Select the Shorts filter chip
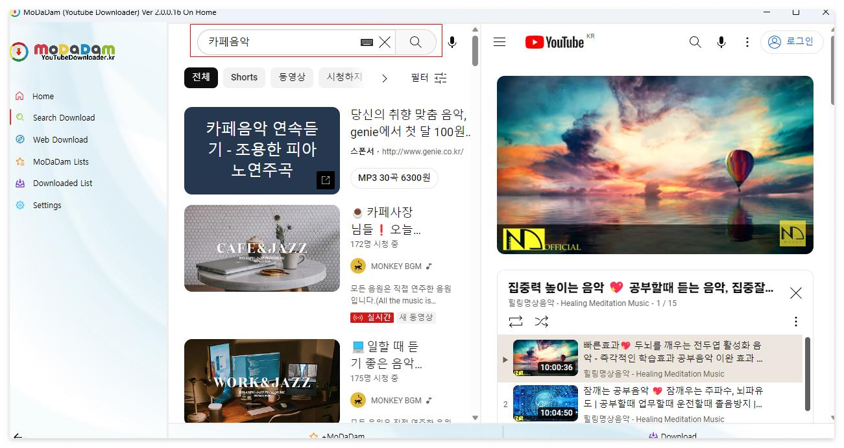This screenshot has width=844, height=448. click(x=244, y=77)
